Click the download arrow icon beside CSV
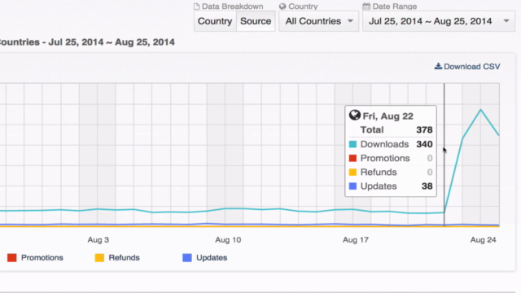The width and height of the screenshot is (521, 293). click(x=438, y=66)
